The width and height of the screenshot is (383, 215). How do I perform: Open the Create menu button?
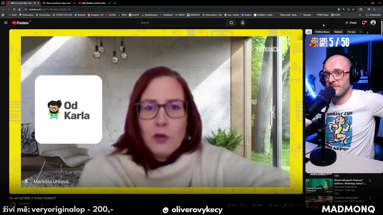tap(351, 23)
